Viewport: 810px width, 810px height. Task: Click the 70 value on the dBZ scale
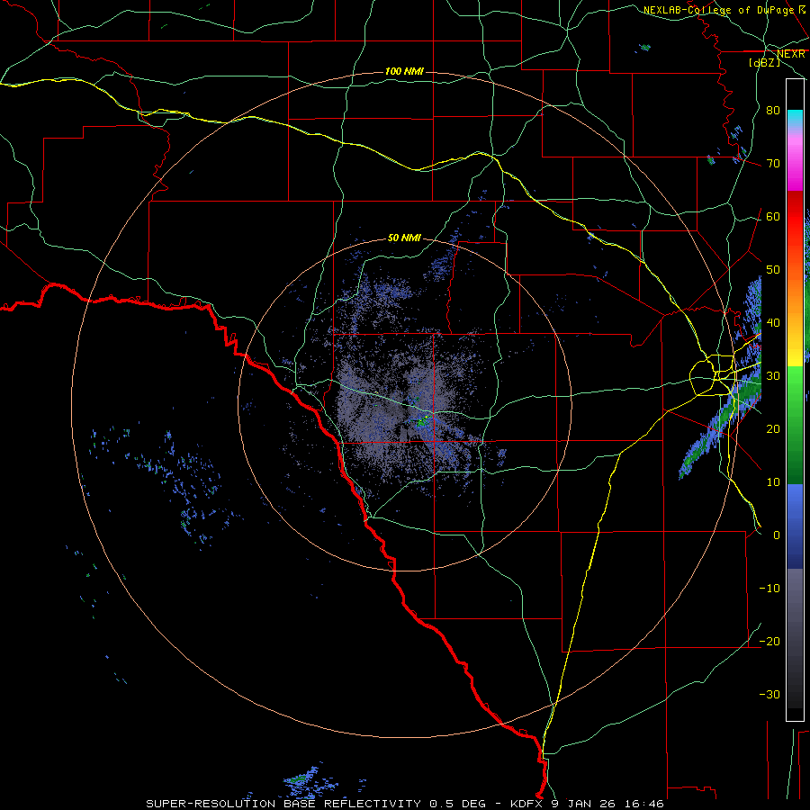[x=773, y=164]
